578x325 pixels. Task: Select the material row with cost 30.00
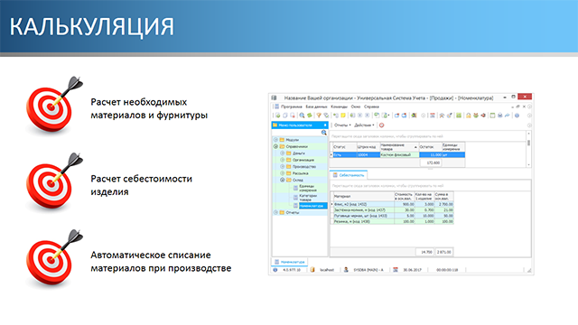(393, 210)
